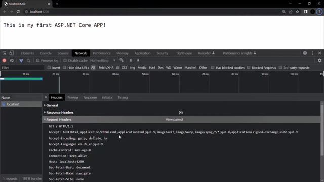Close the request details pane
324x182 pixels.
pos(46,97)
